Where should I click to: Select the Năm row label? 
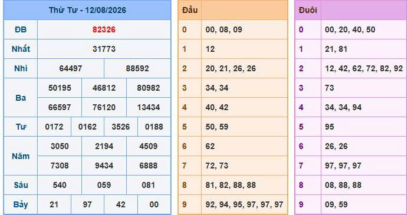tap(21, 156)
